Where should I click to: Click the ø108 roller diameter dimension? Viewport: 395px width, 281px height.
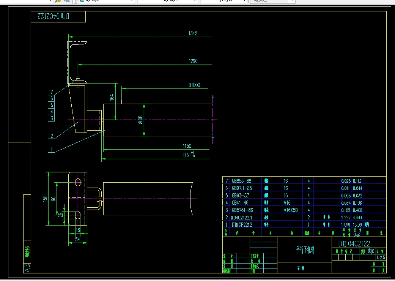click(140, 120)
